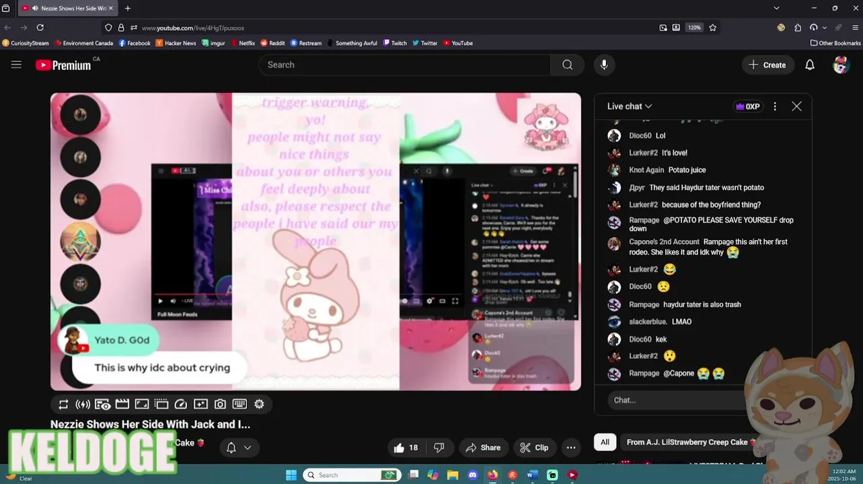Click the YouTube search text field
Screen dimensions: 863x484
tap(405, 65)
